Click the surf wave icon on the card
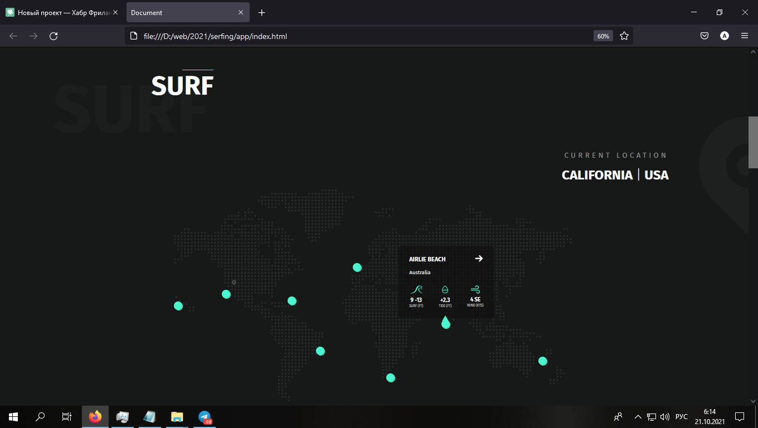The image size is (758, 428). pyautogui.click(x=416, y=289)
